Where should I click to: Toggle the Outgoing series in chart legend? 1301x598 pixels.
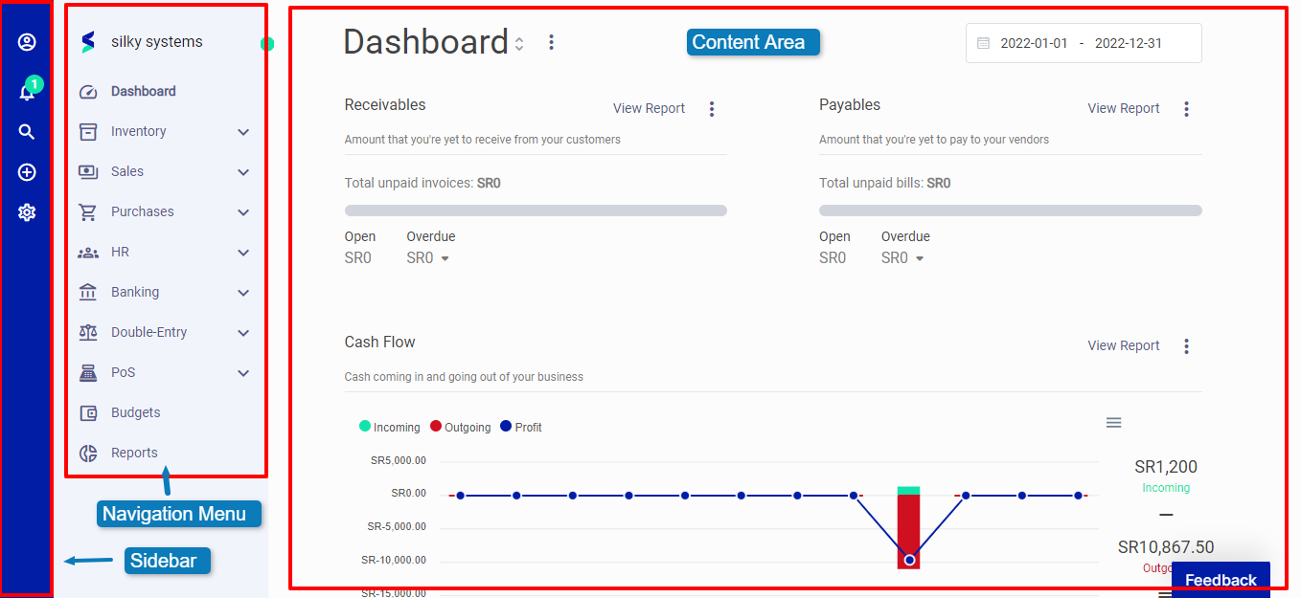coord(461,428)
